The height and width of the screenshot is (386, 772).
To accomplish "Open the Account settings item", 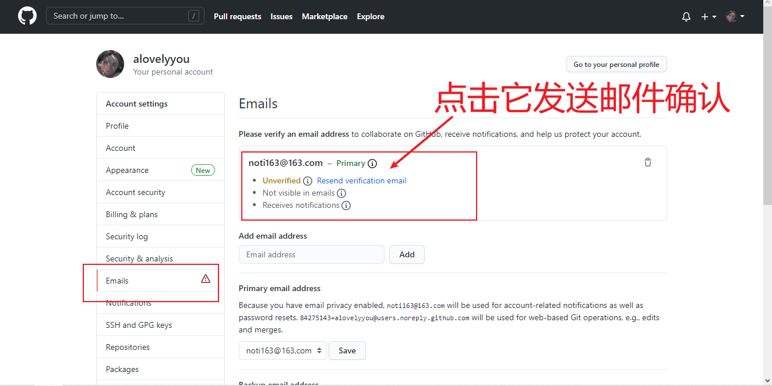I will click(x=160, y=148).
